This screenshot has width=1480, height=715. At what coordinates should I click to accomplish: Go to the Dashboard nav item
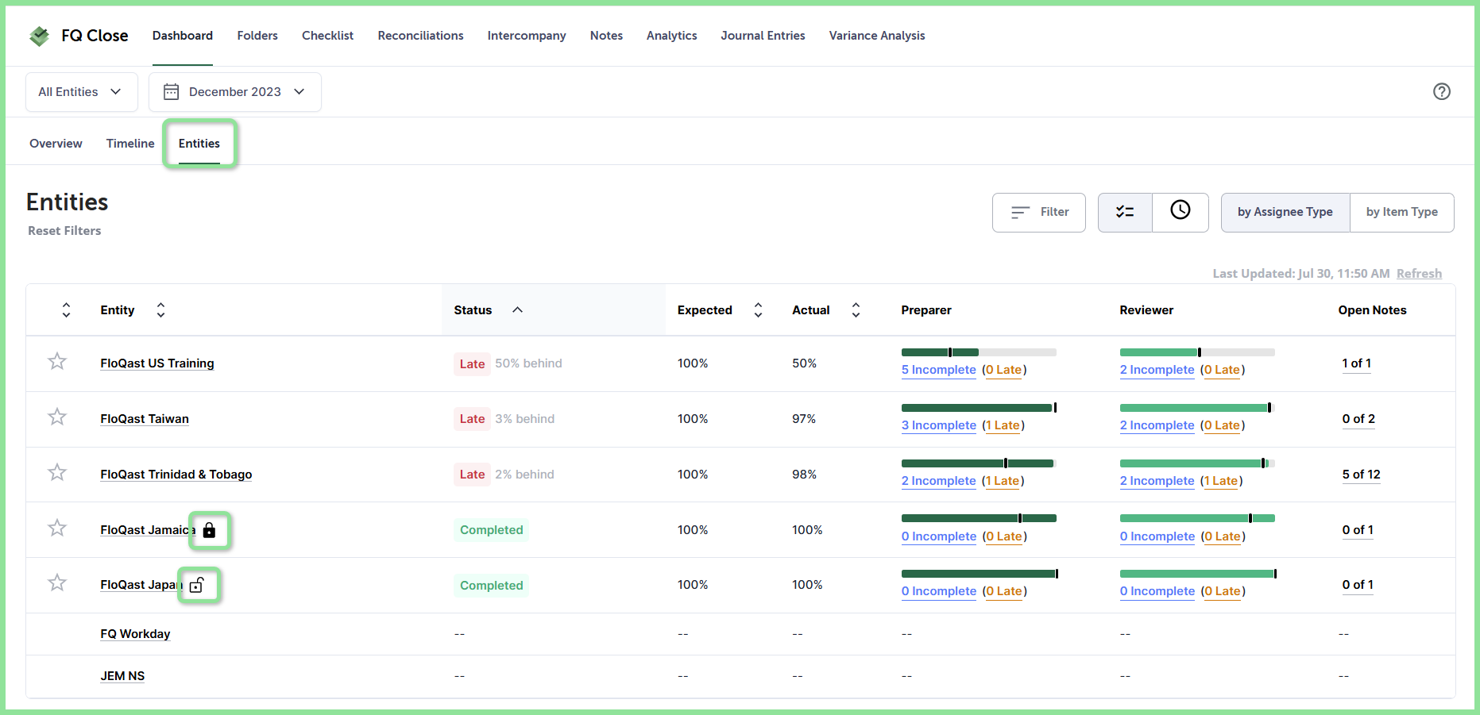183,36
